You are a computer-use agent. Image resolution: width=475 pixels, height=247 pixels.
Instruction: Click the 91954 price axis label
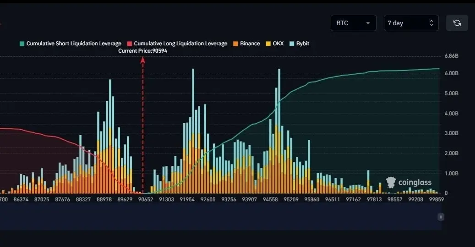(x=187, y=199)
